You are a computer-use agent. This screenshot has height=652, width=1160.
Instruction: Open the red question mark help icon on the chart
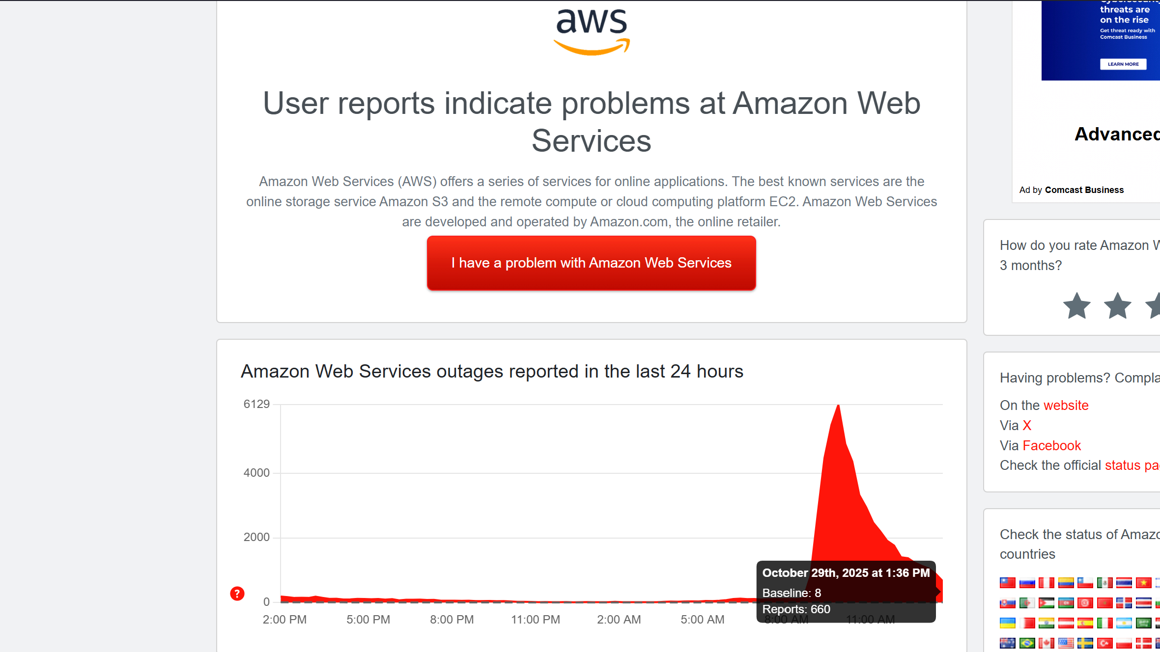(237, 594)
